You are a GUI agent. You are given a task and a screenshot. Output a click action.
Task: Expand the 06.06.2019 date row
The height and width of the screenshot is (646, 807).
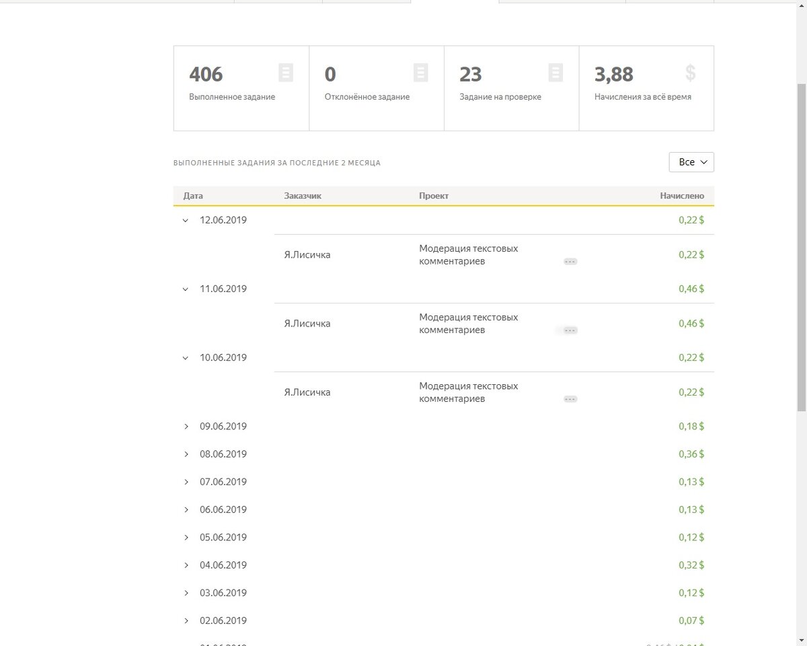[186, 509]
